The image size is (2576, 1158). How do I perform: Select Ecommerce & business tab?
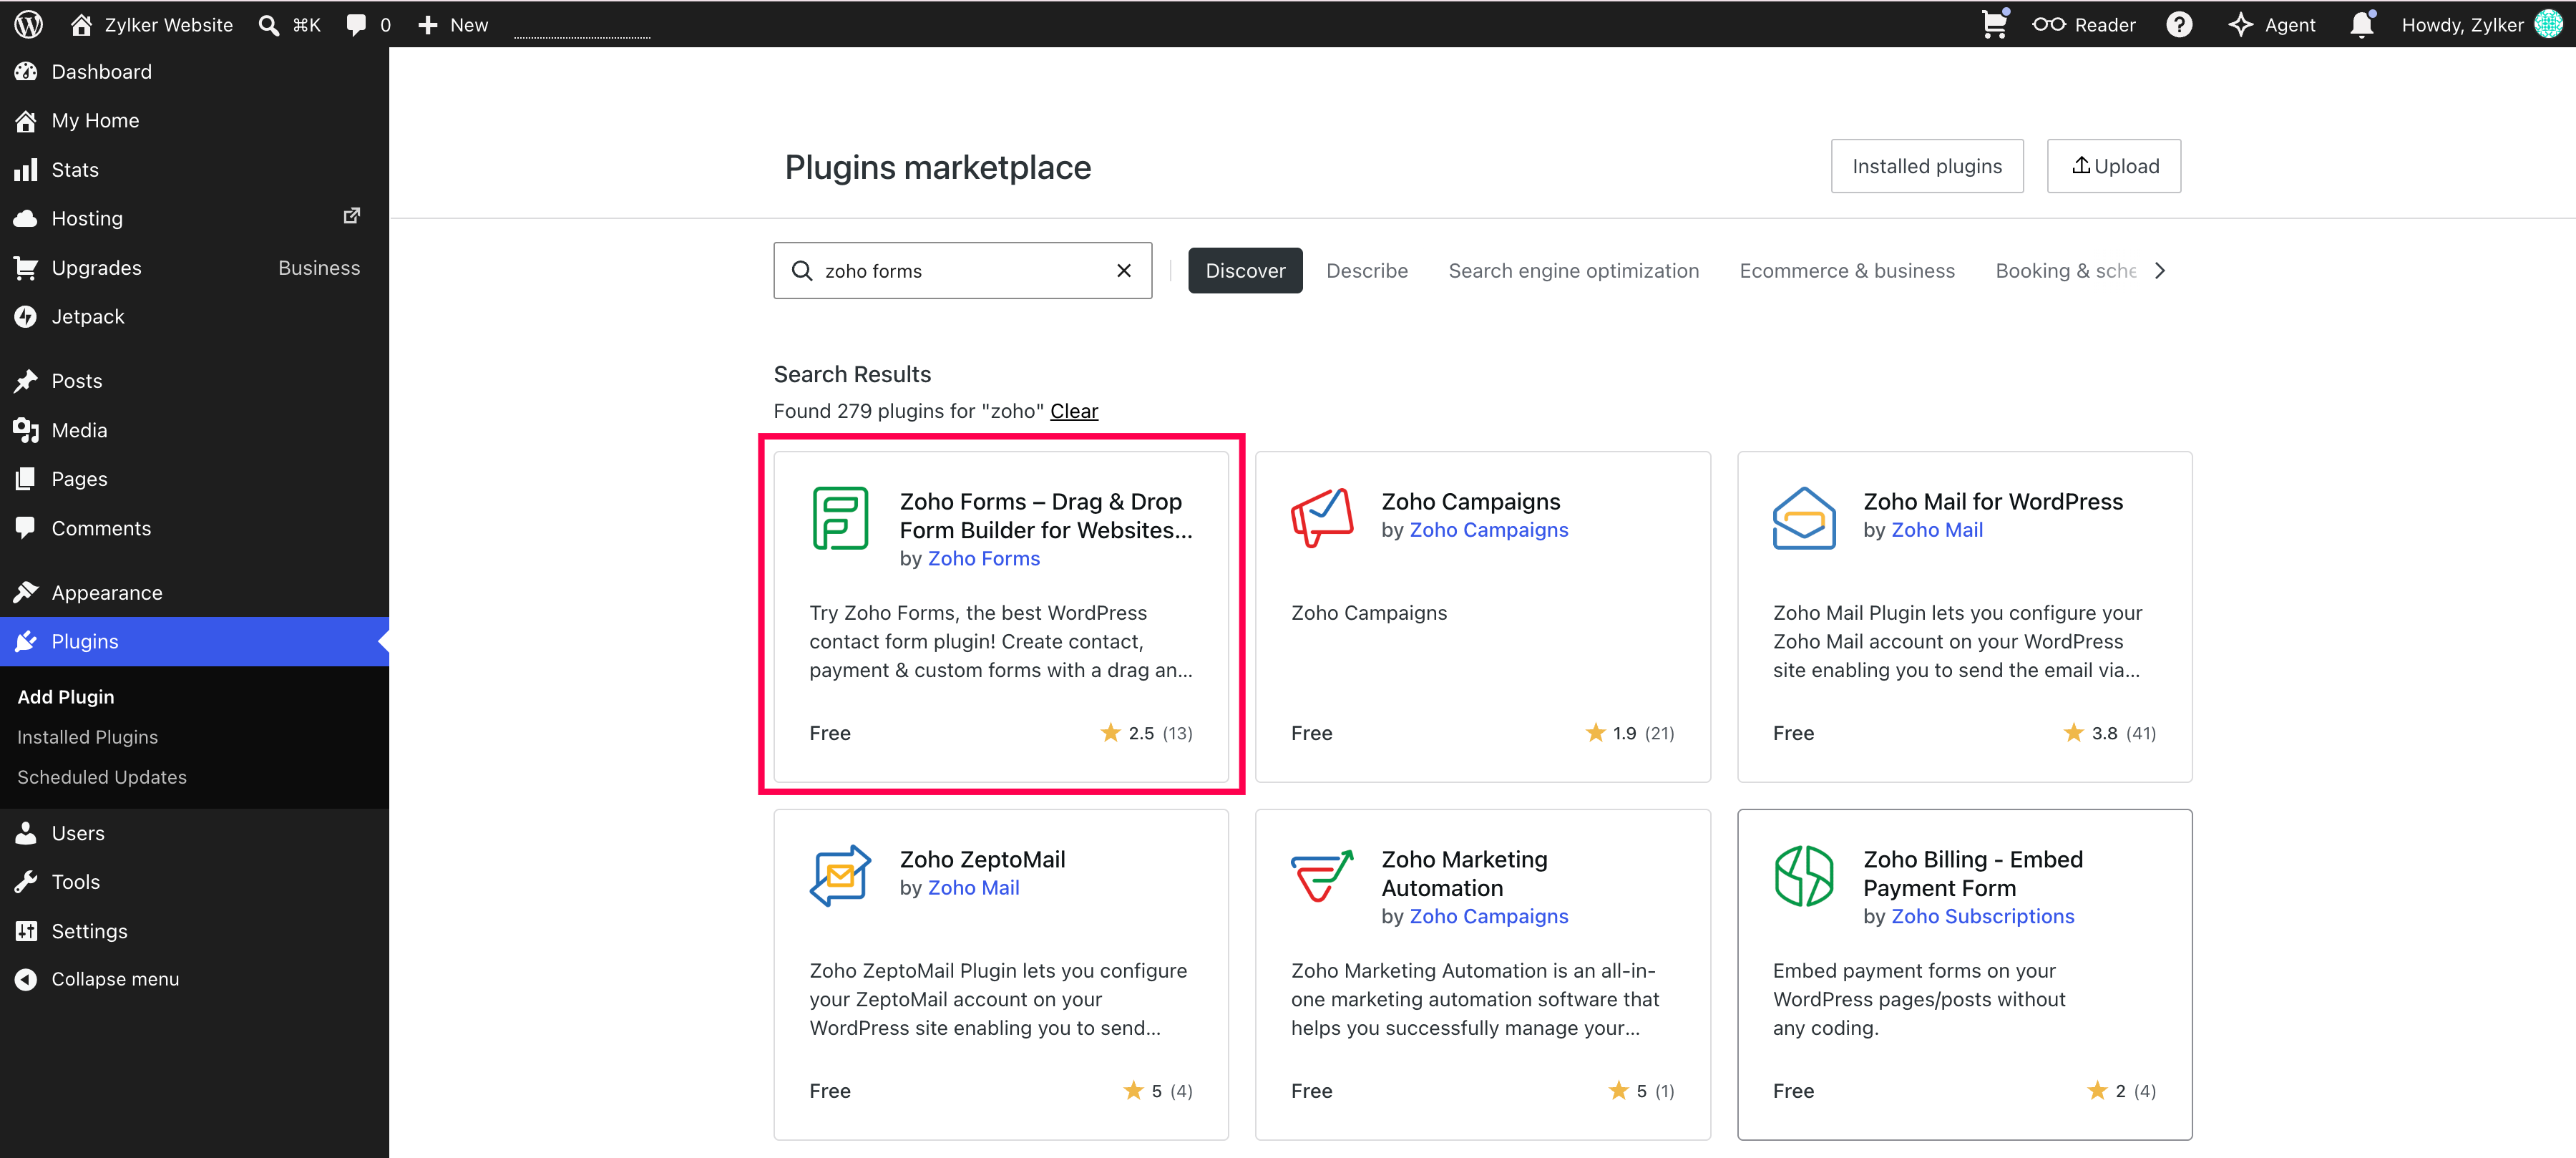(x=1846, y=270)
